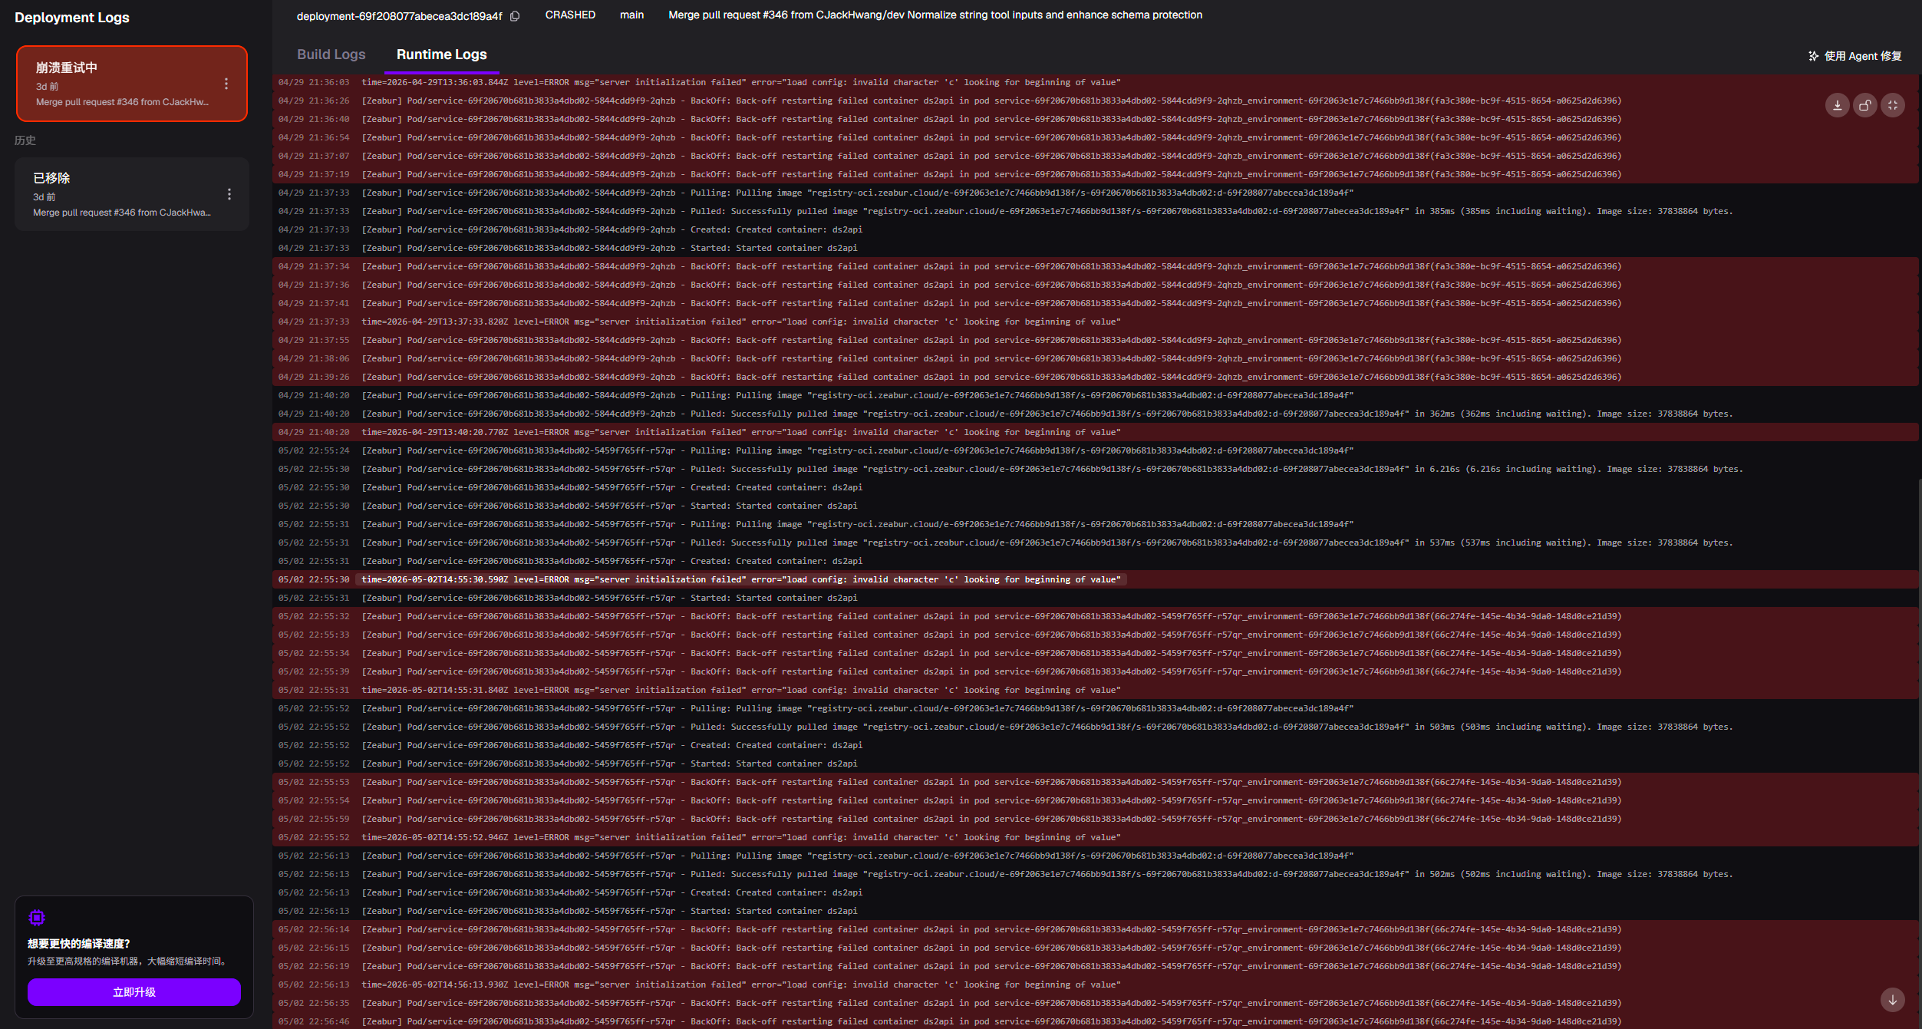This screenshot has height=1029, width=1922.
Task: Select the 04/29 21:40:20 ERROR log line
Action: click(x=1096, y=432)
